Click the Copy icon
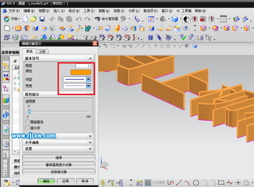The width and height of the screenshot is (254, 187). 61,19
